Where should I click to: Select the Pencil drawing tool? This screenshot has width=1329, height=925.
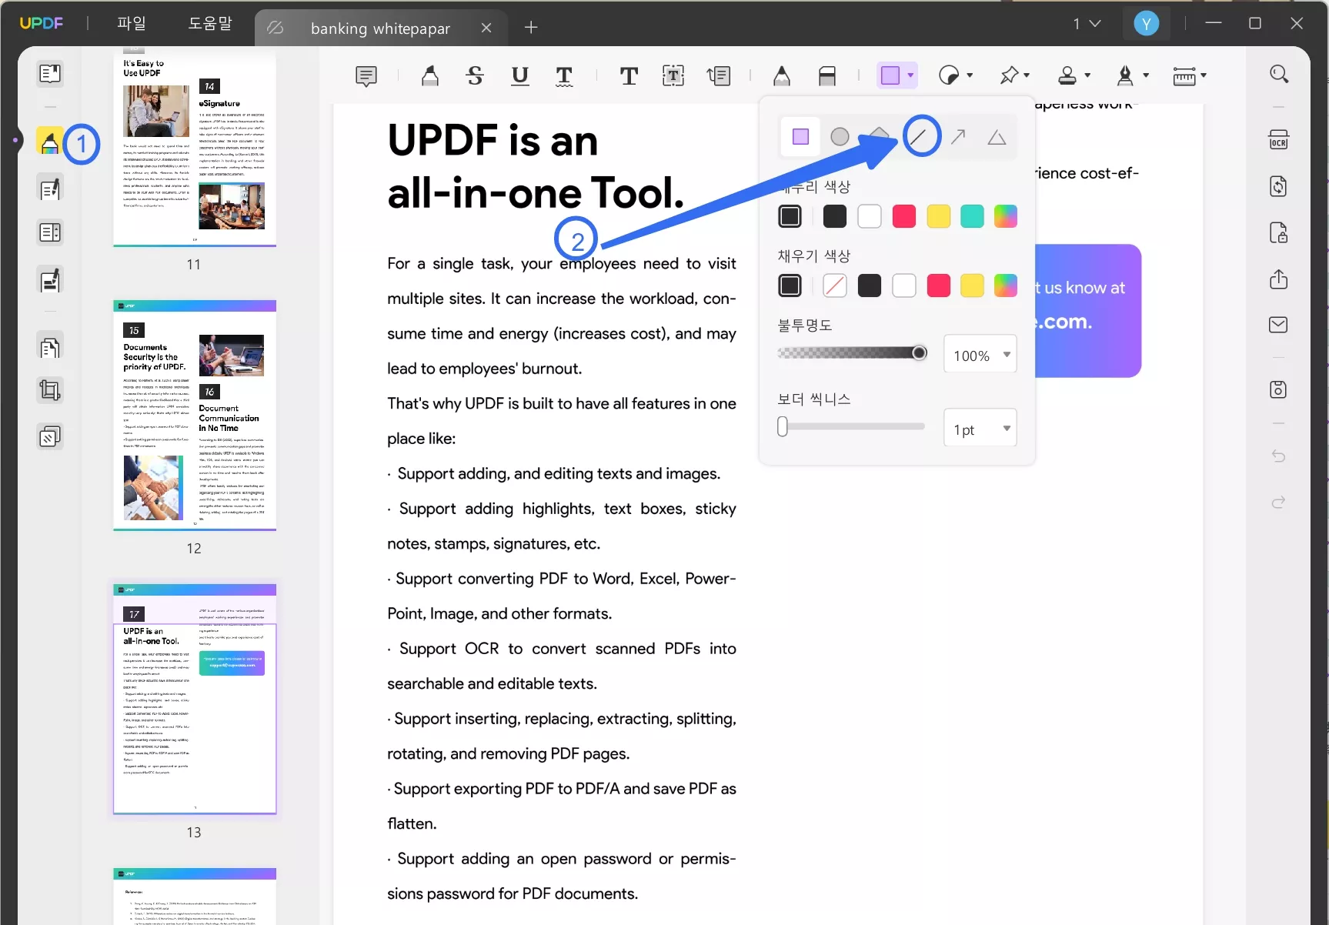782,75
